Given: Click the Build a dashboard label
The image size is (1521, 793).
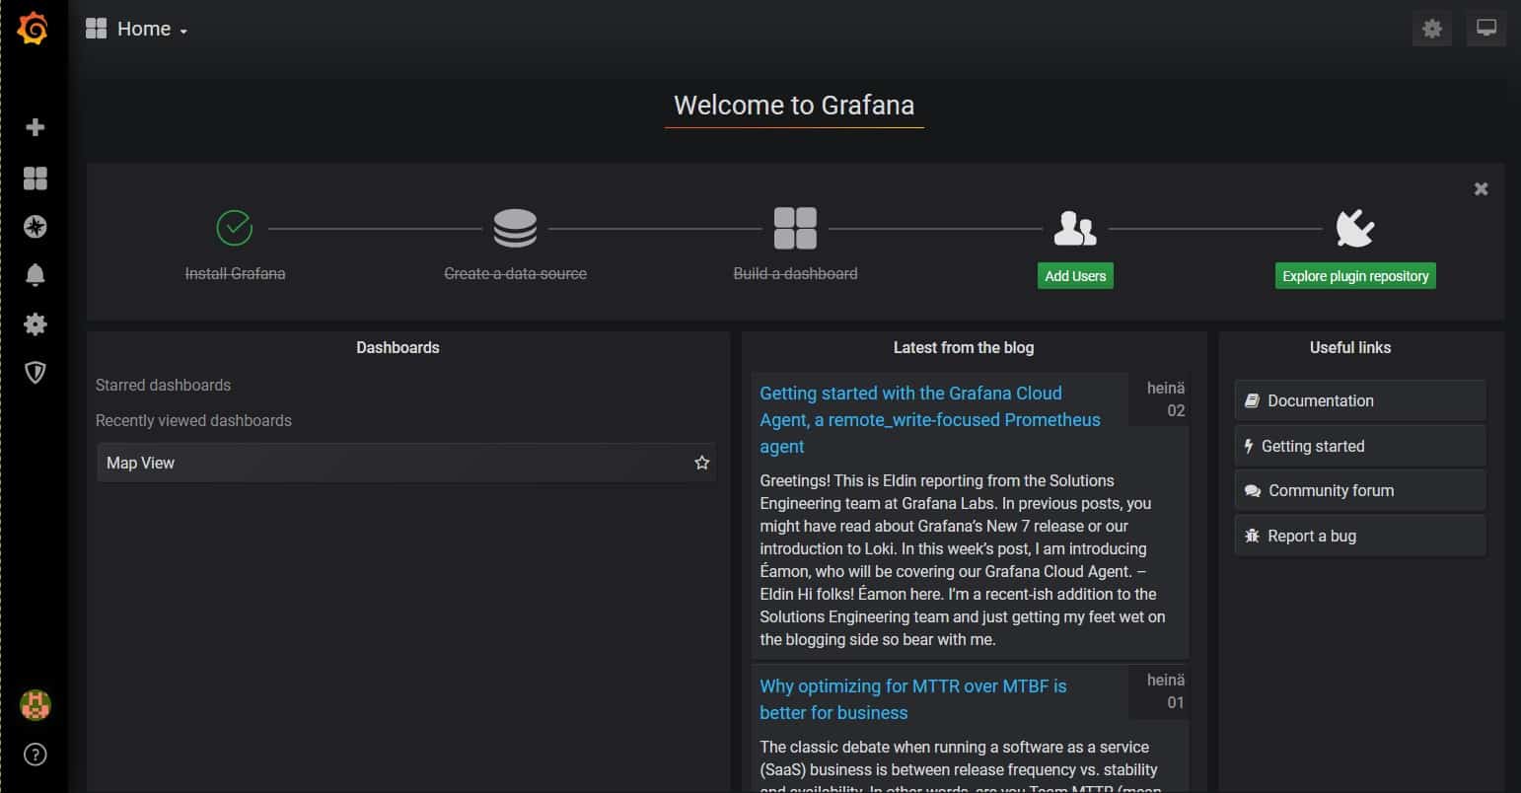Looking at the screenshot, I should pos(795,273).
